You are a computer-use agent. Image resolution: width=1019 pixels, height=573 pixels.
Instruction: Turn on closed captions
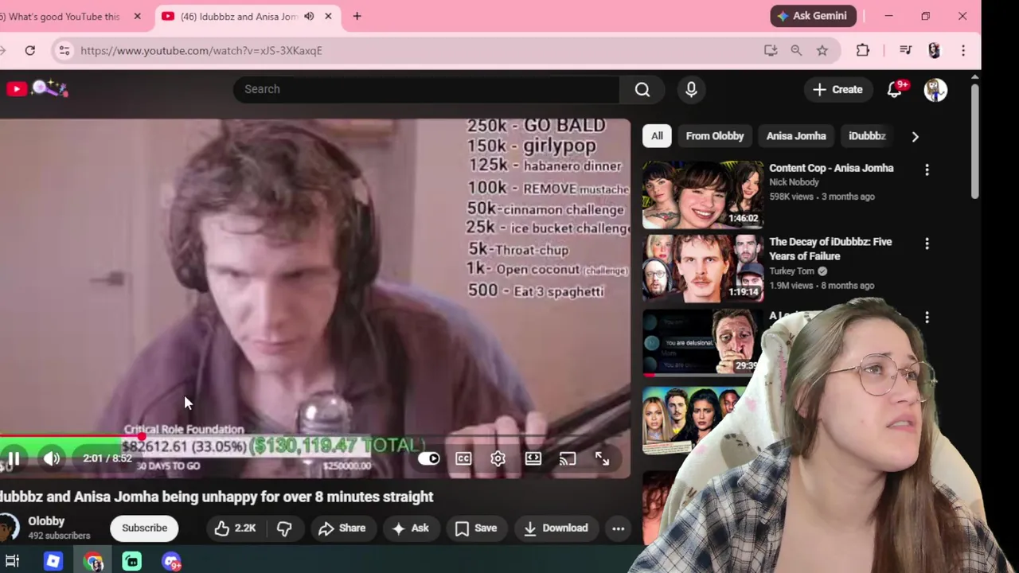click(463, 458)
